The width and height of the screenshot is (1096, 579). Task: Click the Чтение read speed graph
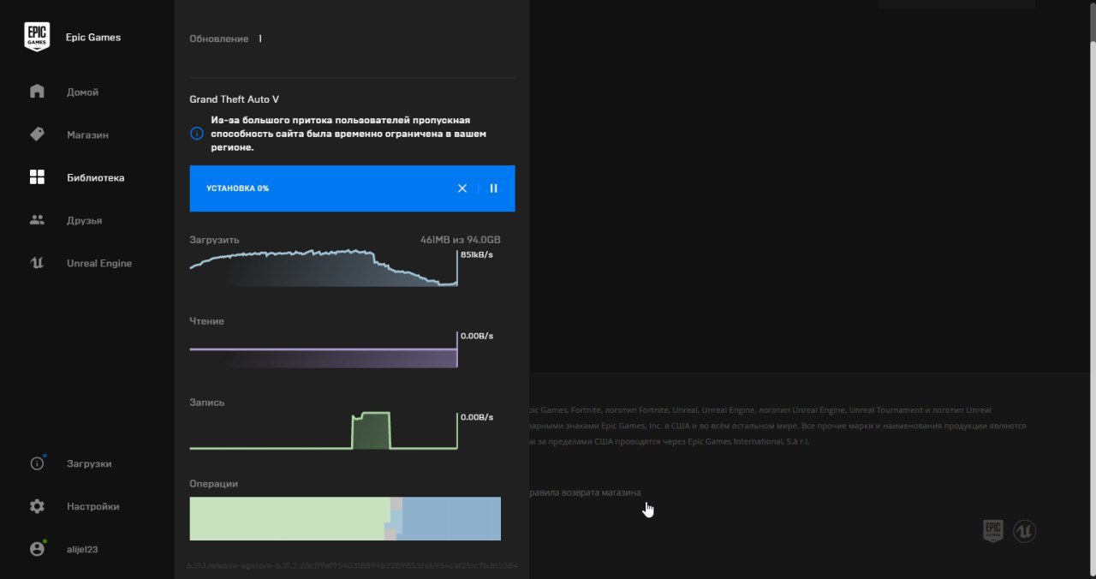pos(324,350)
